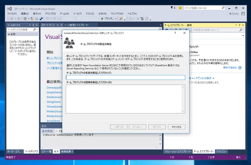This screenshot has height=165, width=251.
Task: Click the yellow feedback smiley icon
Action: (180, 8)
